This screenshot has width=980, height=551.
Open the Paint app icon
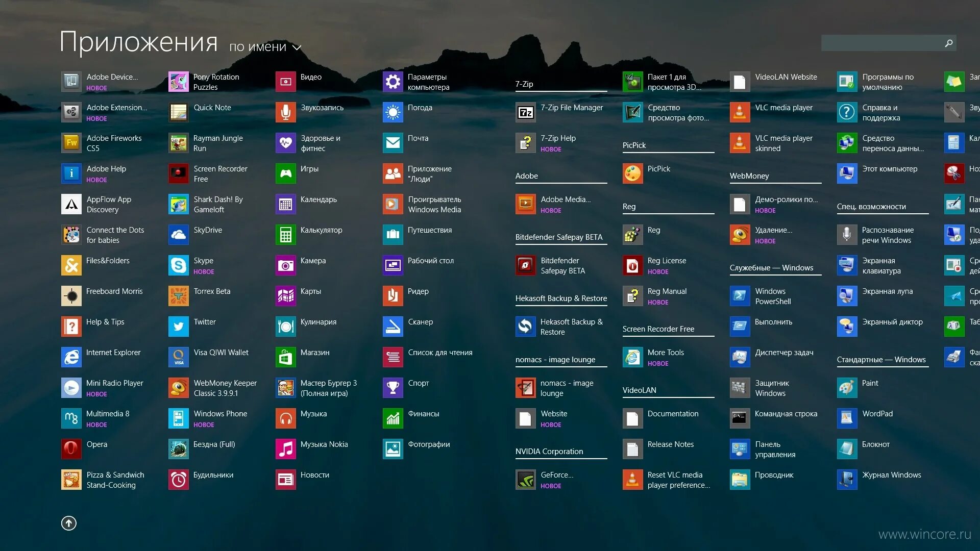pyautogui.click(x=847, y=388)
